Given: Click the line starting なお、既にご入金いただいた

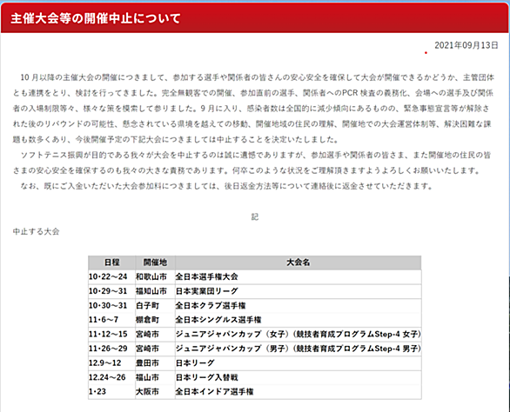Looking at the screenshot, I should coord(226,186).
